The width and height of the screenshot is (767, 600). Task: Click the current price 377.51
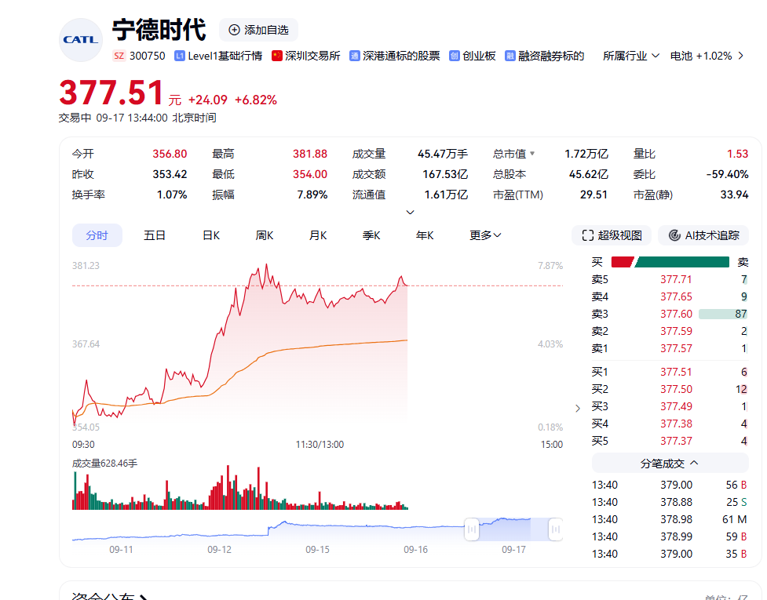click(x=111, y=93)
